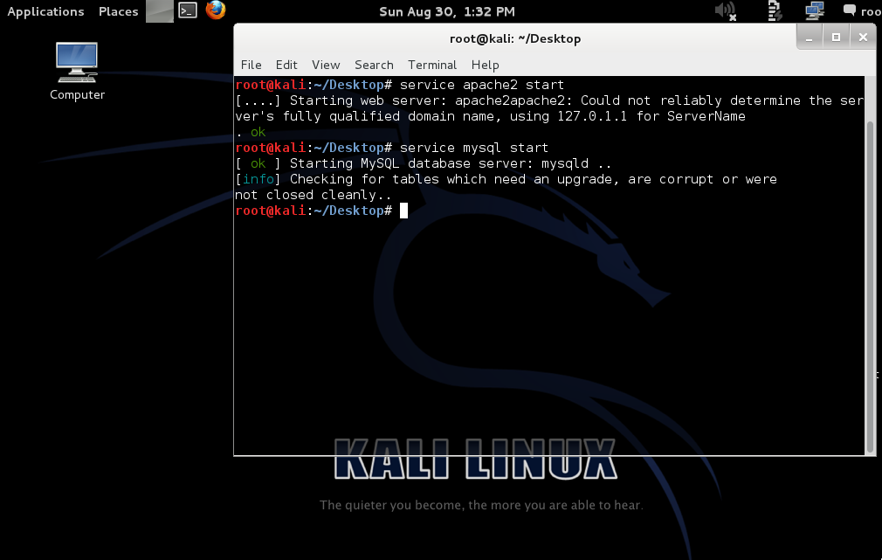The height and width of the screenshot is (560, 882).
Task: Open terminal launcher icon in top panel
Action: (187, 10)
